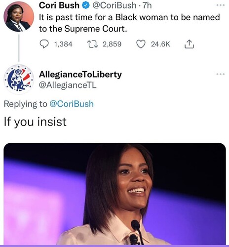The height and width of the screenshot is (247, 229).
Task: Open Cori Bush's profile avatar
Action: pos(19,17)
